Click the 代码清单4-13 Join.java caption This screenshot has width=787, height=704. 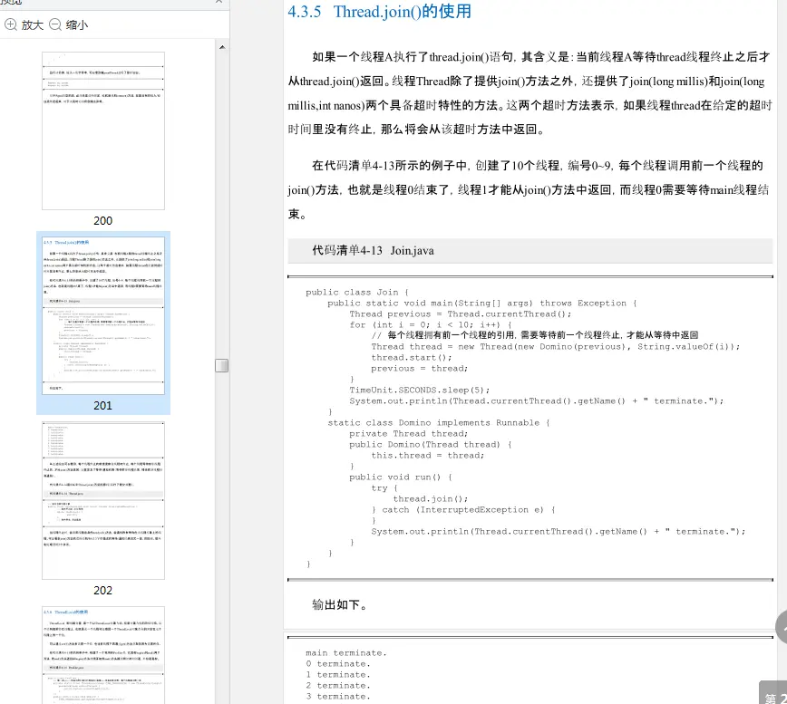tap(373, 250)
